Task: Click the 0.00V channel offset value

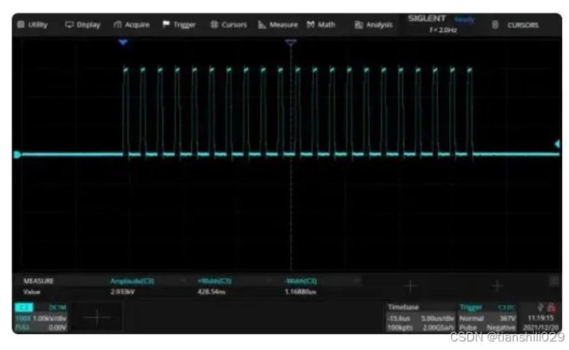Action: click(58, 327)
